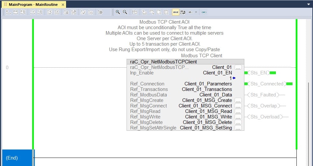Open the ellipsis button for Client_01_MSG_Create

coord(238,100)
